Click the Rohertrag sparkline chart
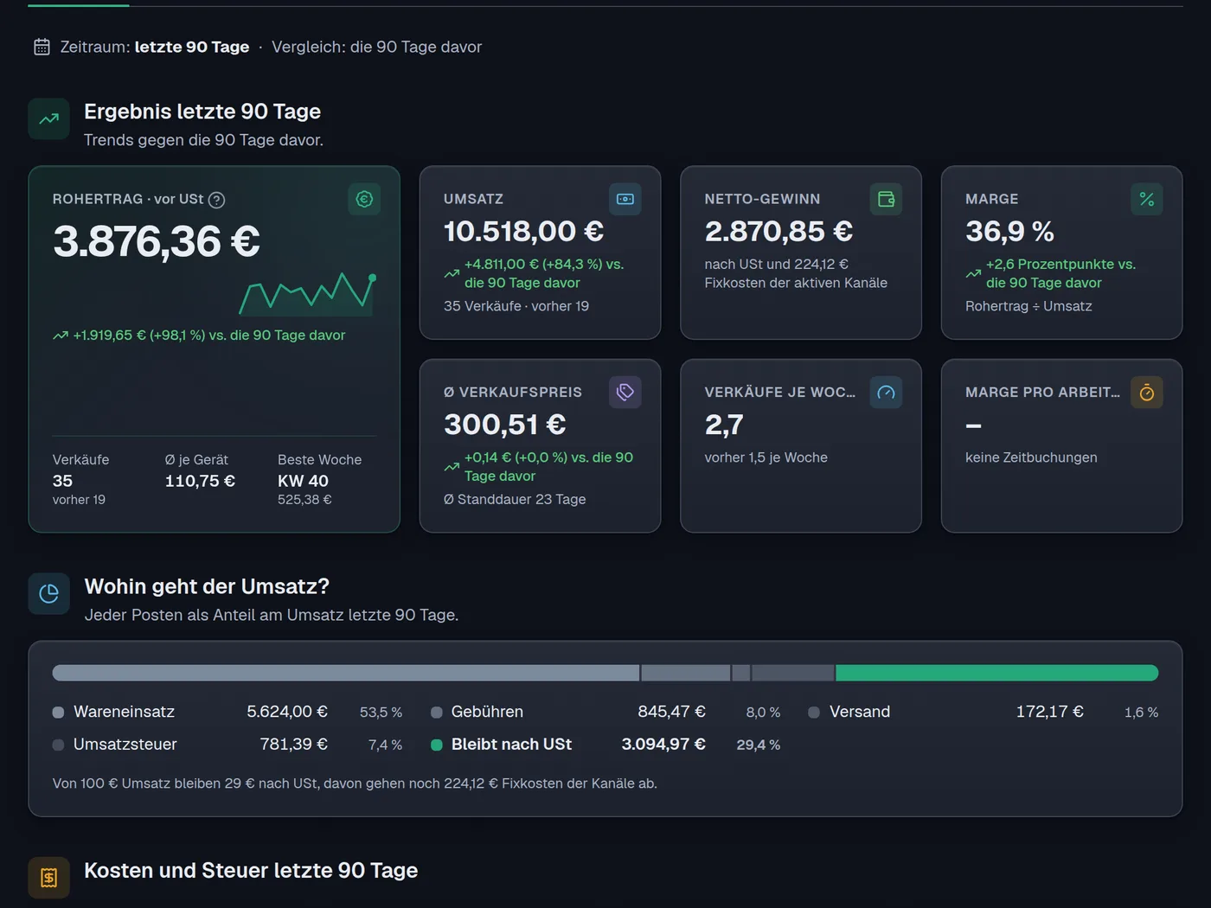The height and width of the screenshot is (908, 1211). (307, 294)
